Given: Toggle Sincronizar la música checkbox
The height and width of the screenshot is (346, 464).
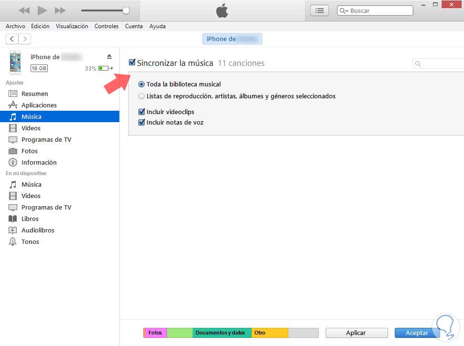Looking at the screenshot, I should click(132, 63).
